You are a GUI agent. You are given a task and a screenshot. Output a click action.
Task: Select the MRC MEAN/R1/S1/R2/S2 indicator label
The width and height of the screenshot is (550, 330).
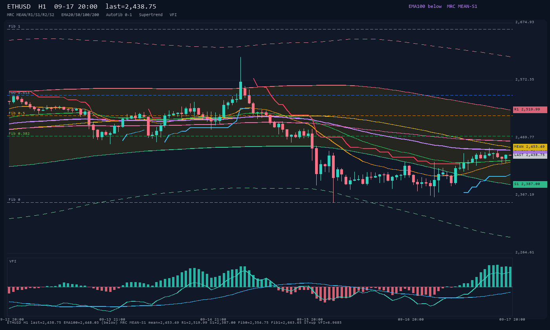[x=31, y=15]
